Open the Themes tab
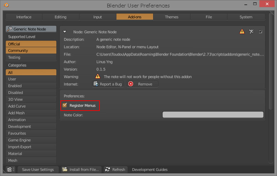This screenshot has width=277, height=176. coord(171,17)
